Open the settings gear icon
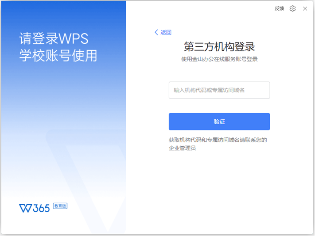This screenshot has width=315, height=236. click(x=292, y=8)
